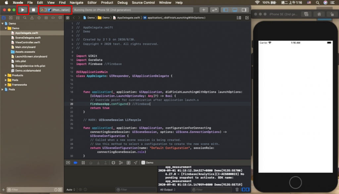Select Assets.xcassets
Viewport: 339px width, 194px height.
tap(25, 52)
